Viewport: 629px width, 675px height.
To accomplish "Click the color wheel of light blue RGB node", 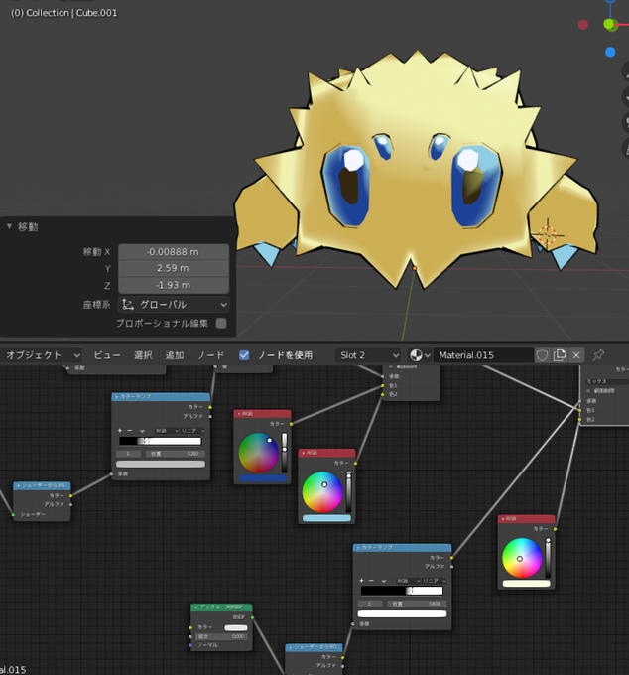I will click(322, 492).
